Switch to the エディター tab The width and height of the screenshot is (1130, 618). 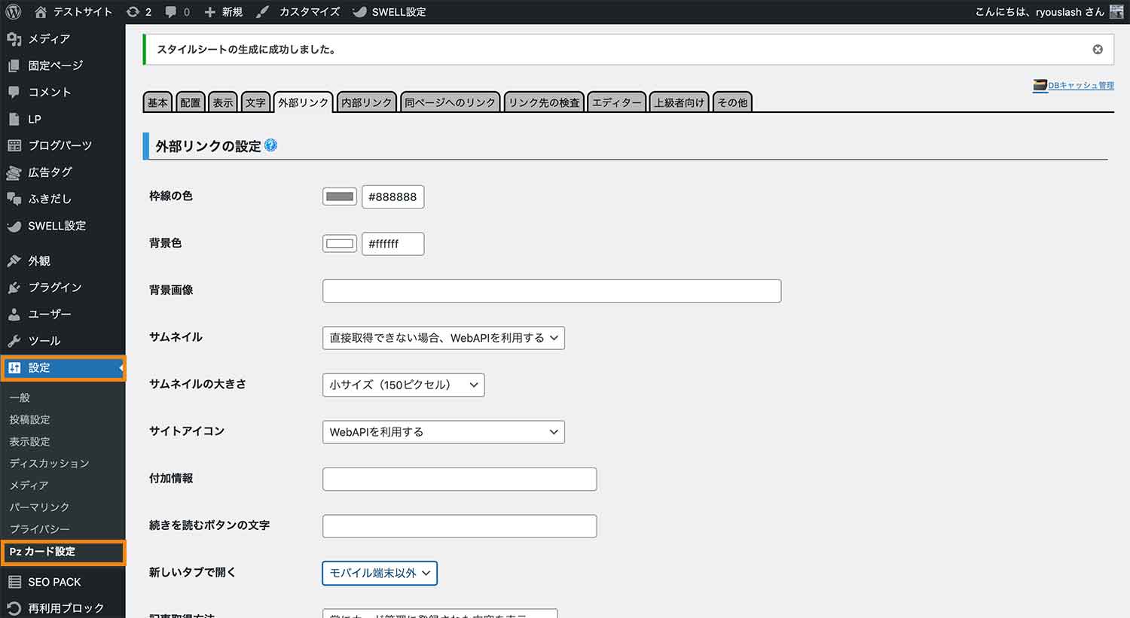(616, 102)
